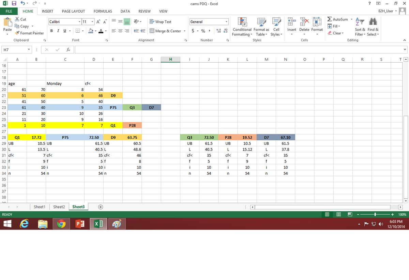Switch to Page Layout view in status bar
Screen dimensions: 409x280
pos(339,215)
